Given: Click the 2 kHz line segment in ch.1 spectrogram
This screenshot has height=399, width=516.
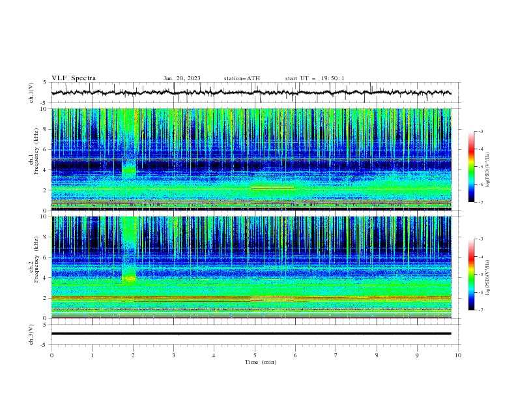Looking at the screenshot, I should pos(272,187).
